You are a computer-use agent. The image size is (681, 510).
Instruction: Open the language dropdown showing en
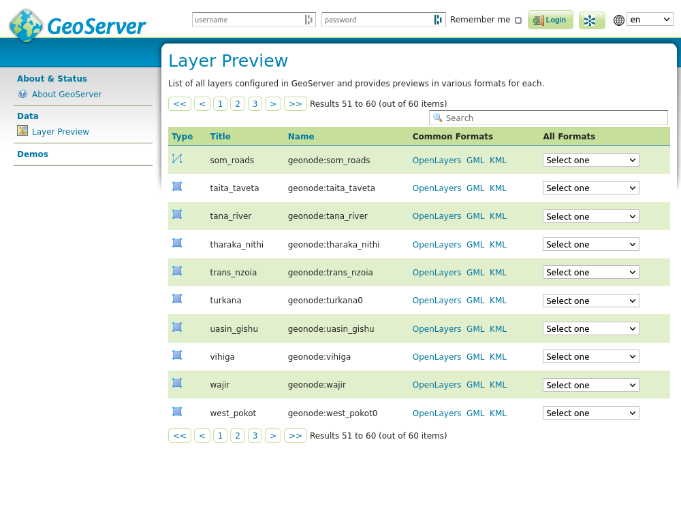[x=650, y=20]
